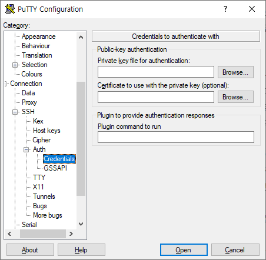Select the Selection category label
The height and width of the screenshot is (260, 266).
pyautogui.click(x=35, y=65)
